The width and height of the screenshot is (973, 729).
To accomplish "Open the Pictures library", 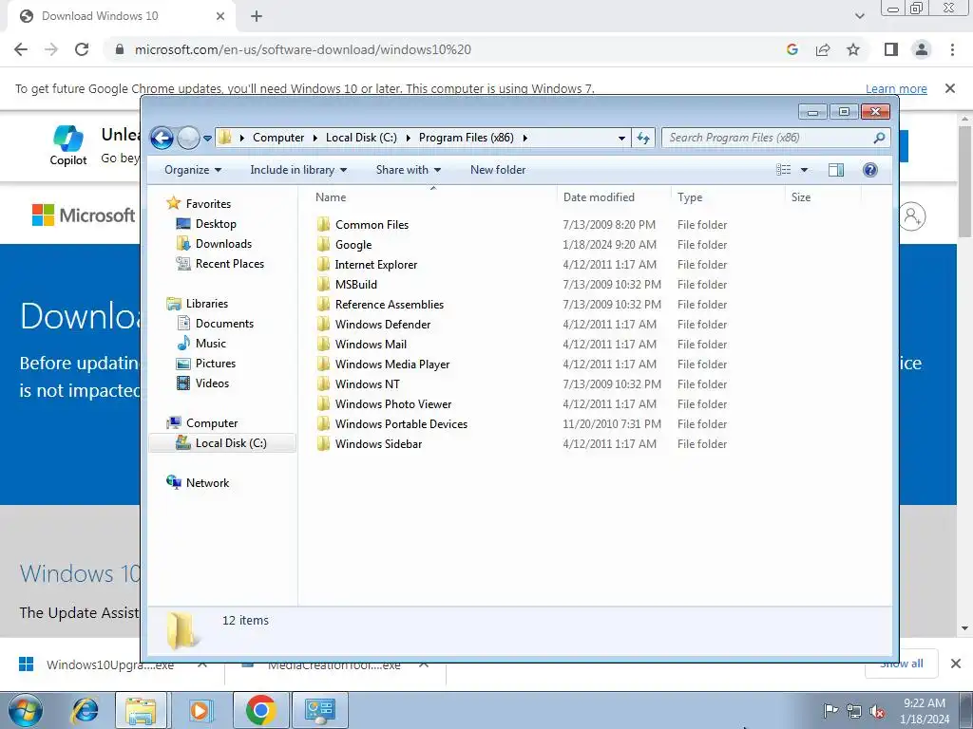I will (216, 364).
